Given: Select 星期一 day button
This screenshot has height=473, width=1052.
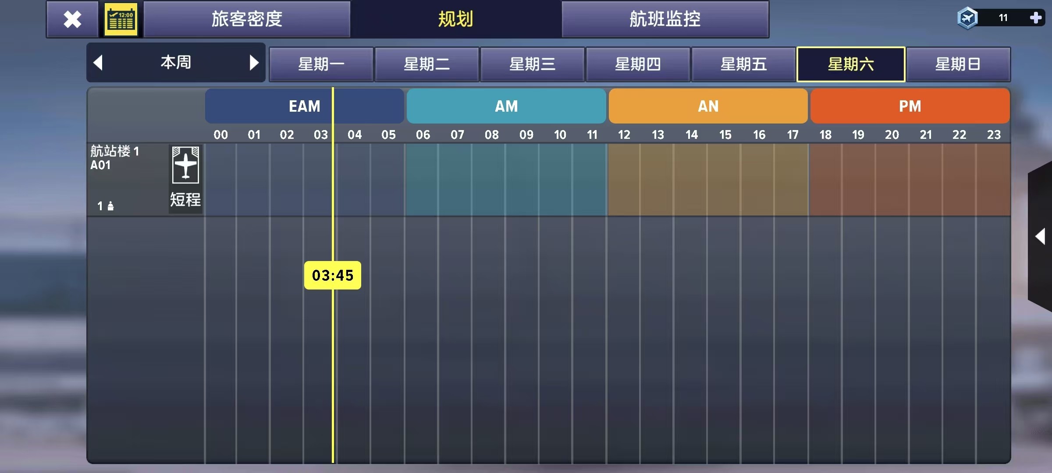Looking at the screenshot, I should 321,64.
